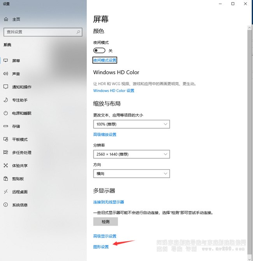Open Graphics settings (图形设置) link
The width and height of the screenshot is (253, 261).
tap(101, 247)
